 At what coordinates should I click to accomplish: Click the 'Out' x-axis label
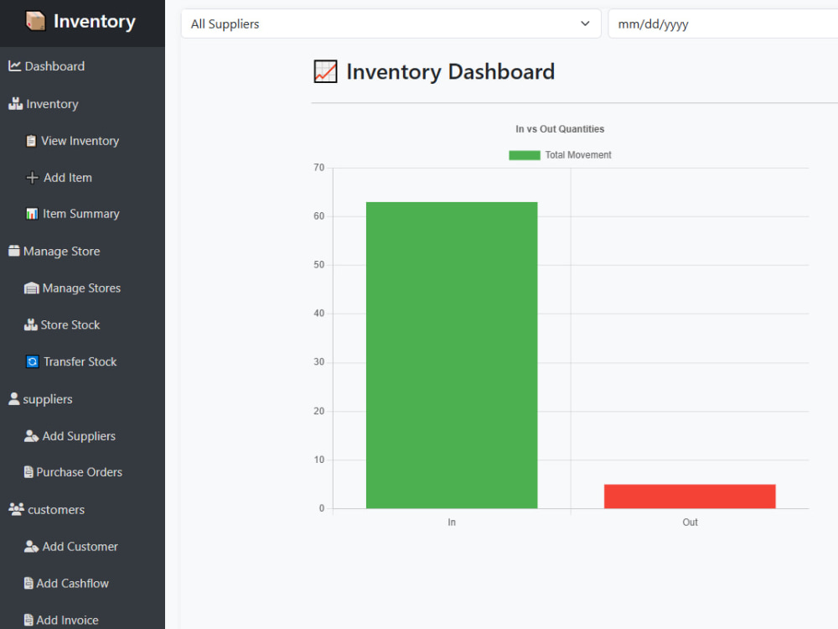click(x=690, y=522)
